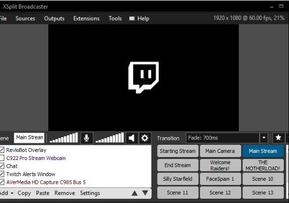The image size is (289, 203).
Task: Maximize the XSplit Broadcaster window
Action: (281, 6)
